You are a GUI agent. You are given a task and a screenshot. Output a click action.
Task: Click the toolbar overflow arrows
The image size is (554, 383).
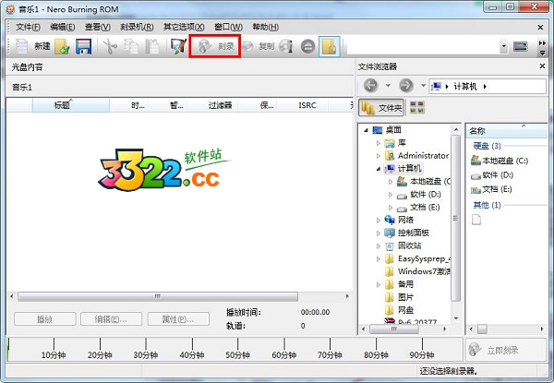coord(542,48)
